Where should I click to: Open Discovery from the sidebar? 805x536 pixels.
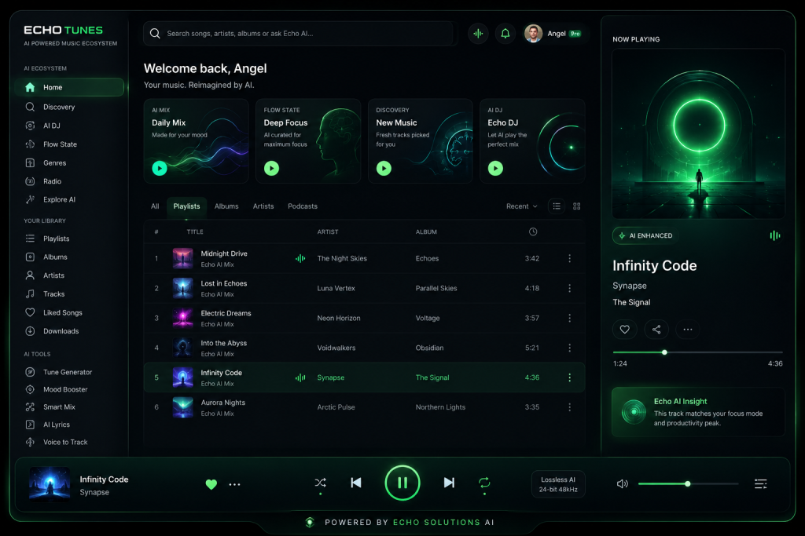click(50, 107)
